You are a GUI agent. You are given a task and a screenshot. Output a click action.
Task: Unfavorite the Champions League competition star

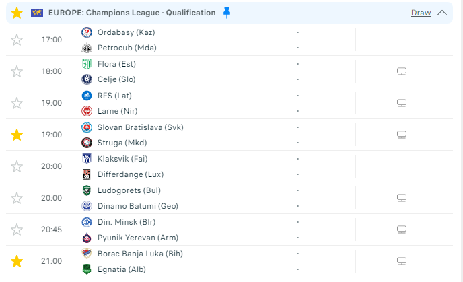pos(17,13)
